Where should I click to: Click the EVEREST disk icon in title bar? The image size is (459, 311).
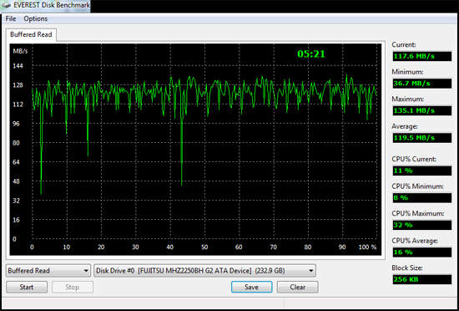[x=6, y=5]
